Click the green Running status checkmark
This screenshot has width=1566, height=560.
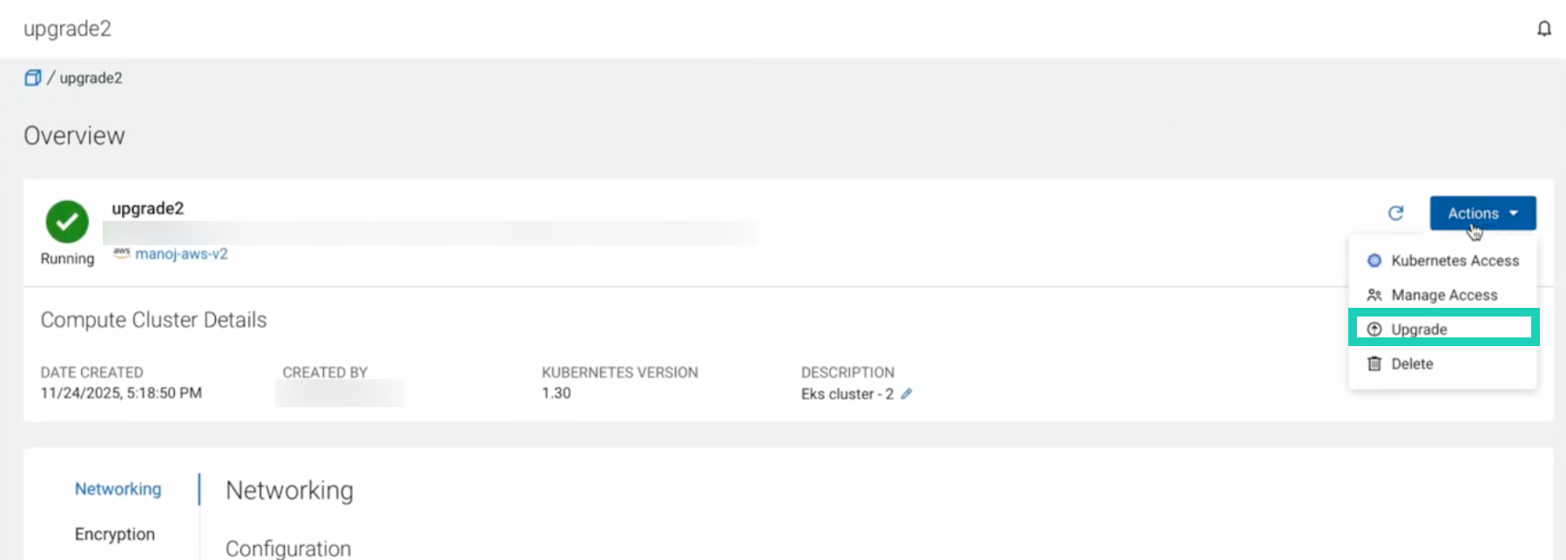[67, 223]
